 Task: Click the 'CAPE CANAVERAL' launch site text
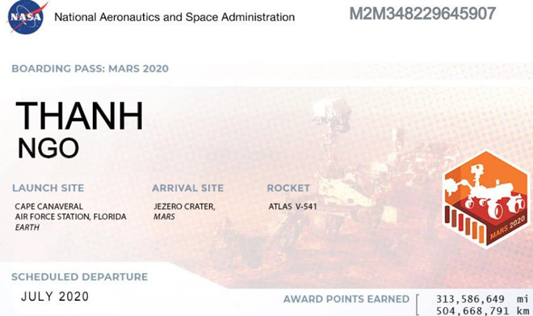(x=49, y=206)
